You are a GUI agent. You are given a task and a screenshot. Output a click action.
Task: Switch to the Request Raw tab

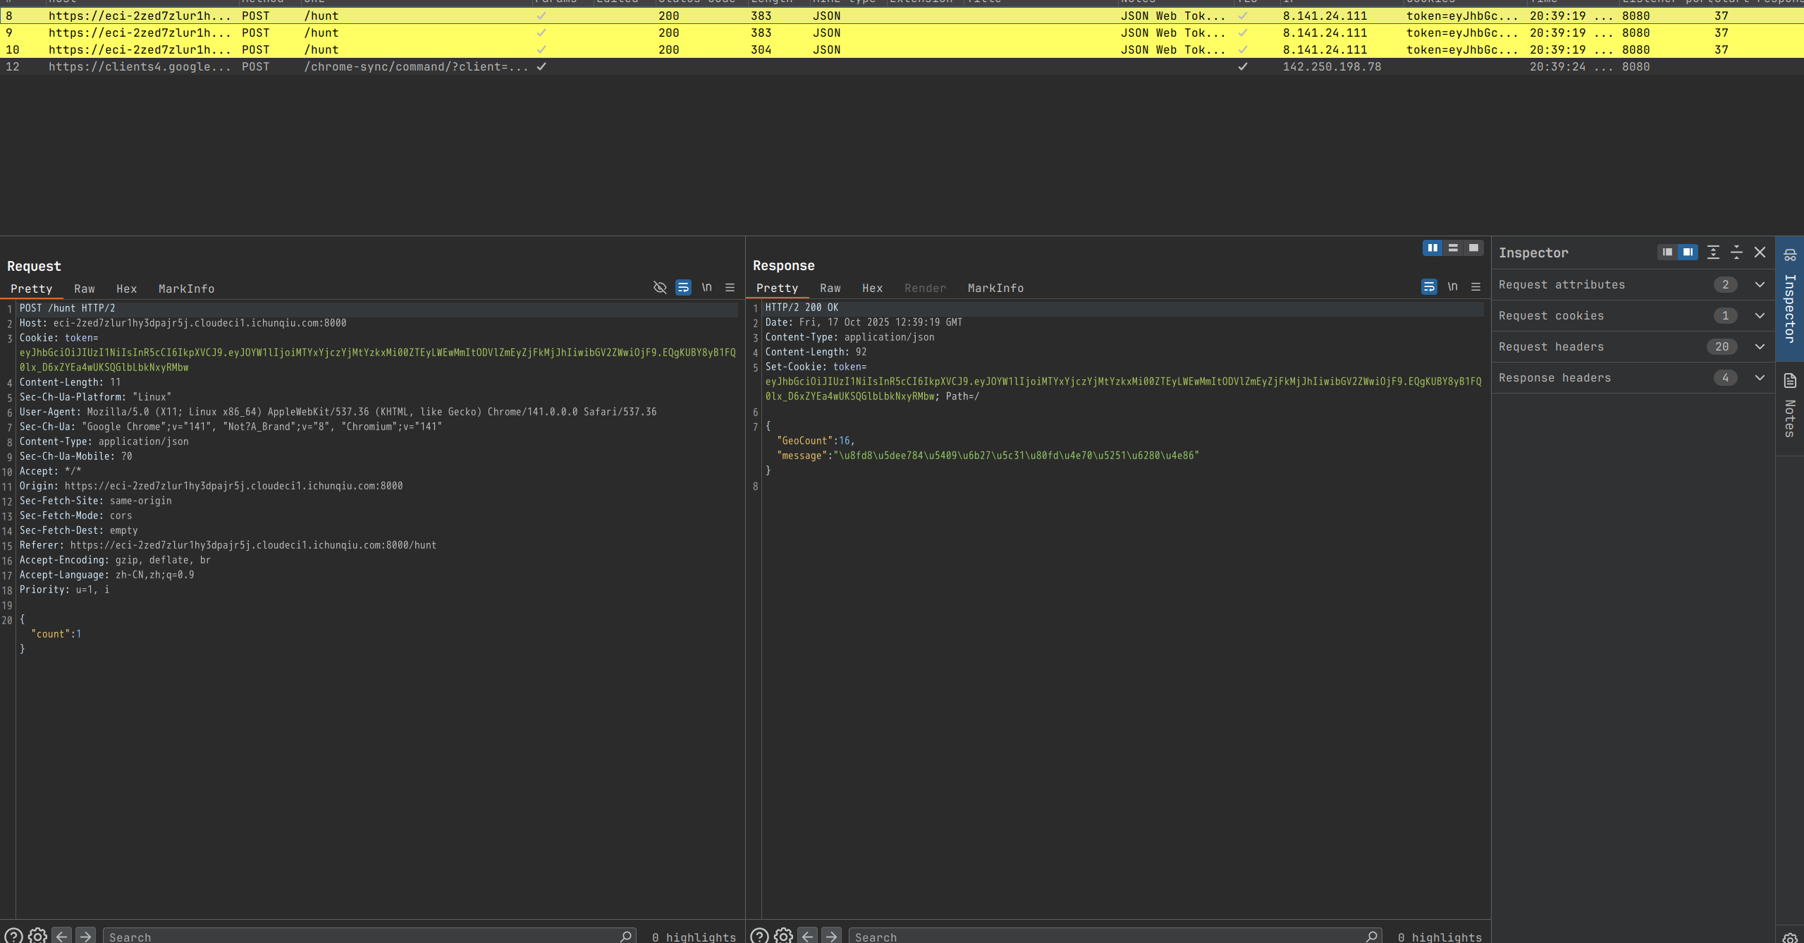(x=85, y=289)
